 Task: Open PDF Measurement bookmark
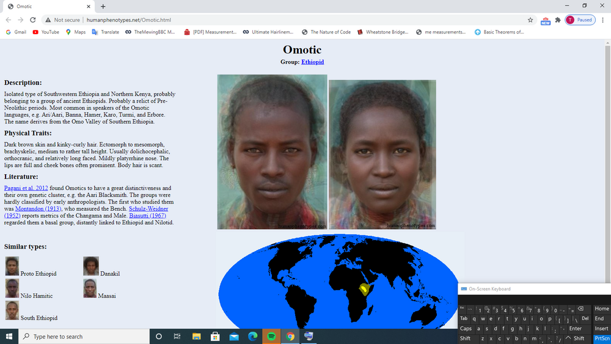[x=210, y=32]
